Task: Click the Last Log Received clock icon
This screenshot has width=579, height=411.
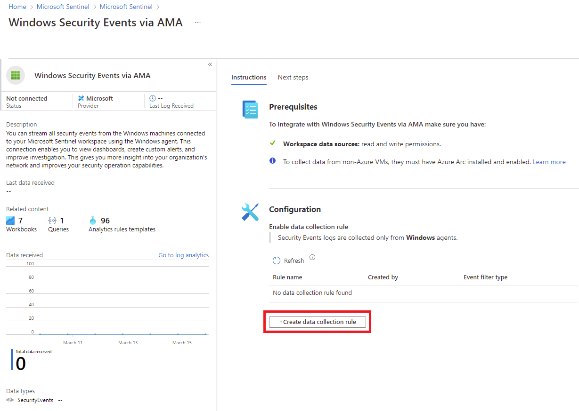Action: (152, 98)
